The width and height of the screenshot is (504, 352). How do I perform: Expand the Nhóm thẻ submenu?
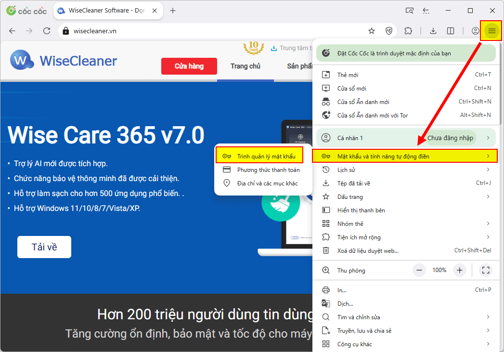point(406,224)
